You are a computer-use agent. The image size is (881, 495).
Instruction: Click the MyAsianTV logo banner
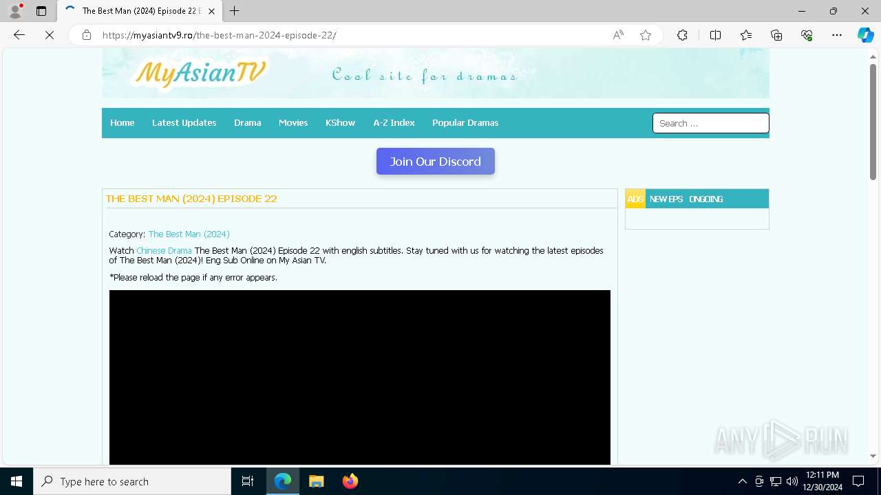(x=200, y=73)
